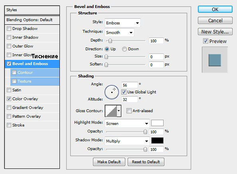Click the Soften px field

coord(156,65)
